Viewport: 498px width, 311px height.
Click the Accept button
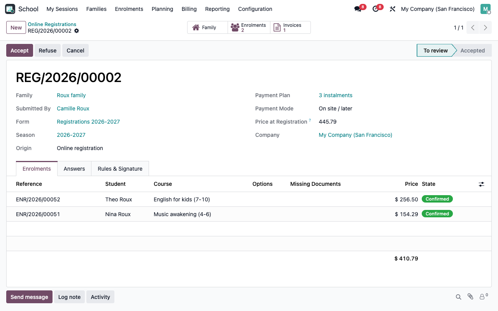[19, 51]
